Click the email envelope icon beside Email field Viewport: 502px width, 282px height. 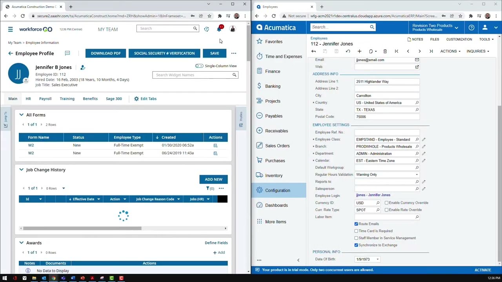point(417,60)
